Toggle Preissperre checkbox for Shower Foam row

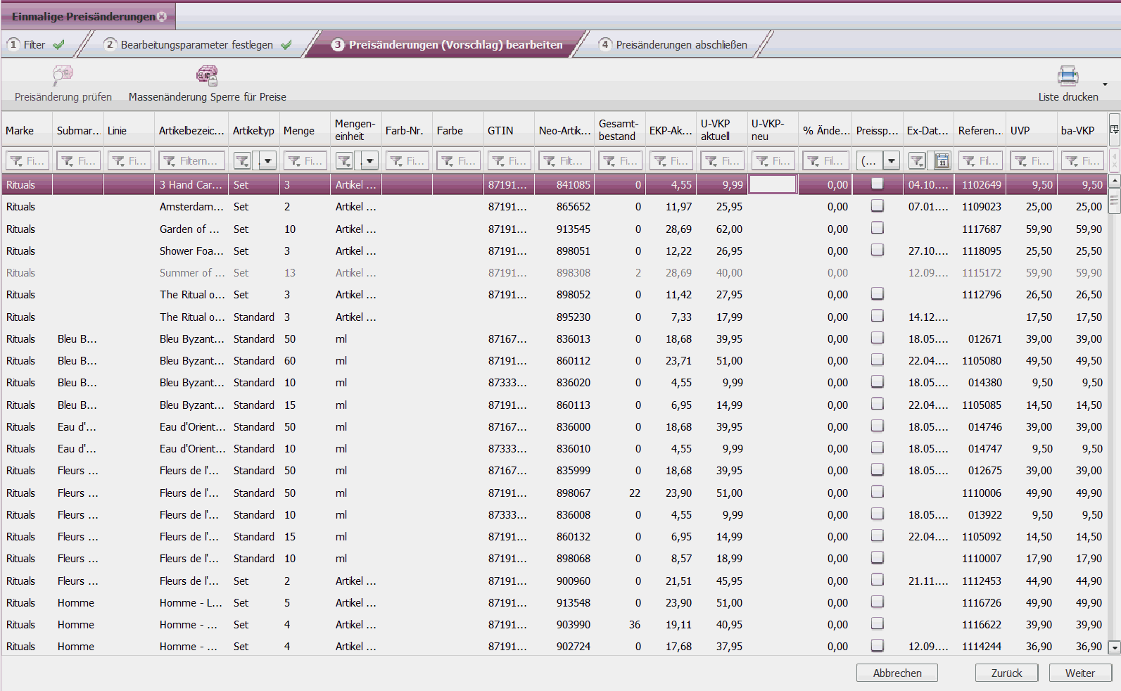coord(877,250)
